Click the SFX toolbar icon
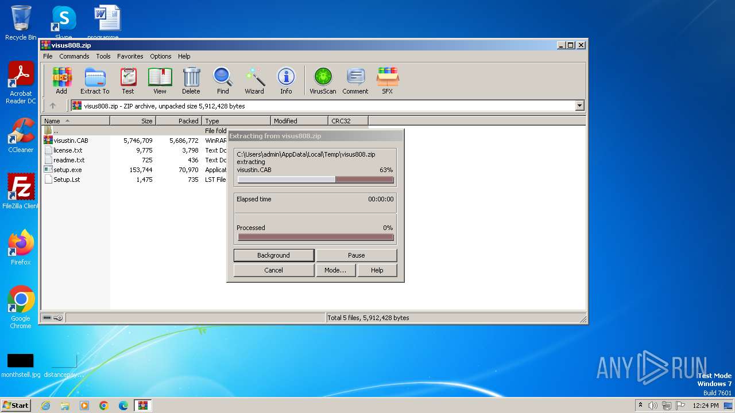The height and width of the screenshot is (413, 735). point(388,81)
